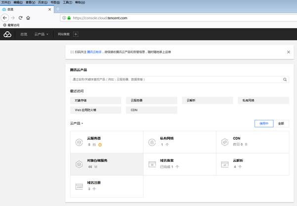Image resolution: width=297 pixels, height=206 pixels.
Task: Click the CDN product icon
Action: [225, 142]
